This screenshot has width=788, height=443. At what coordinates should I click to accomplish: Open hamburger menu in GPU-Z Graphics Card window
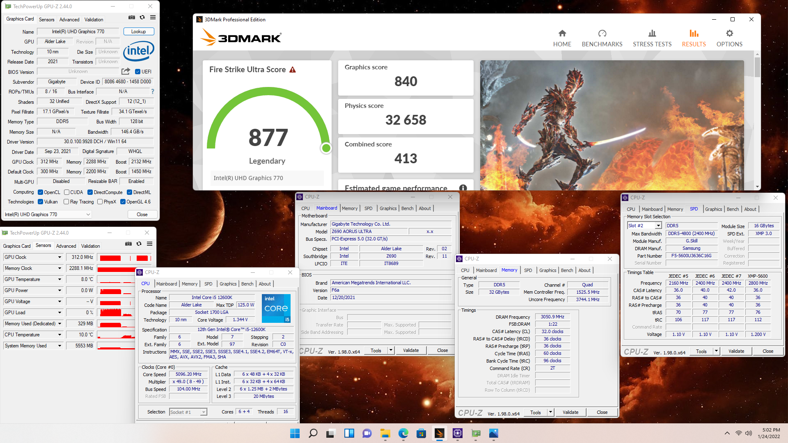pyautogui.click(x=153, y=18)
